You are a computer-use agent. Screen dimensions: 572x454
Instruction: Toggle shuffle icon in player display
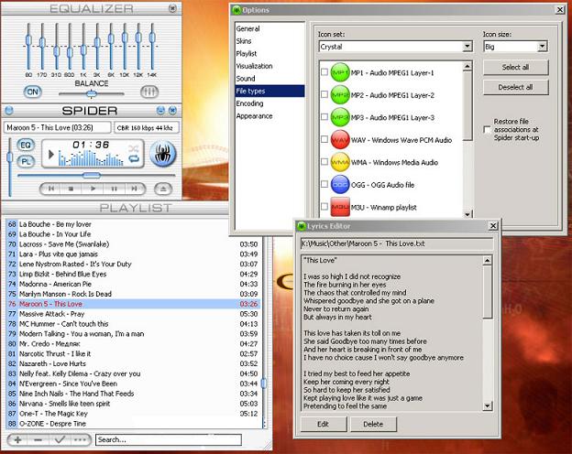click(133, 148)
